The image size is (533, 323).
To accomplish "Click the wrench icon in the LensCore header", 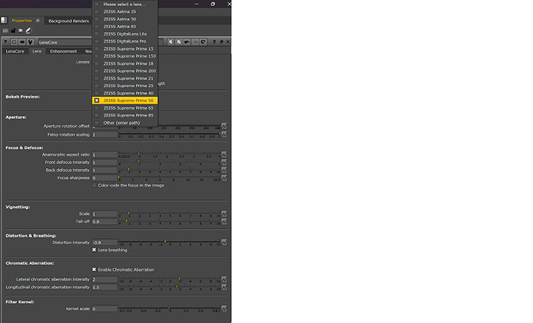I will tap(30, 42).
